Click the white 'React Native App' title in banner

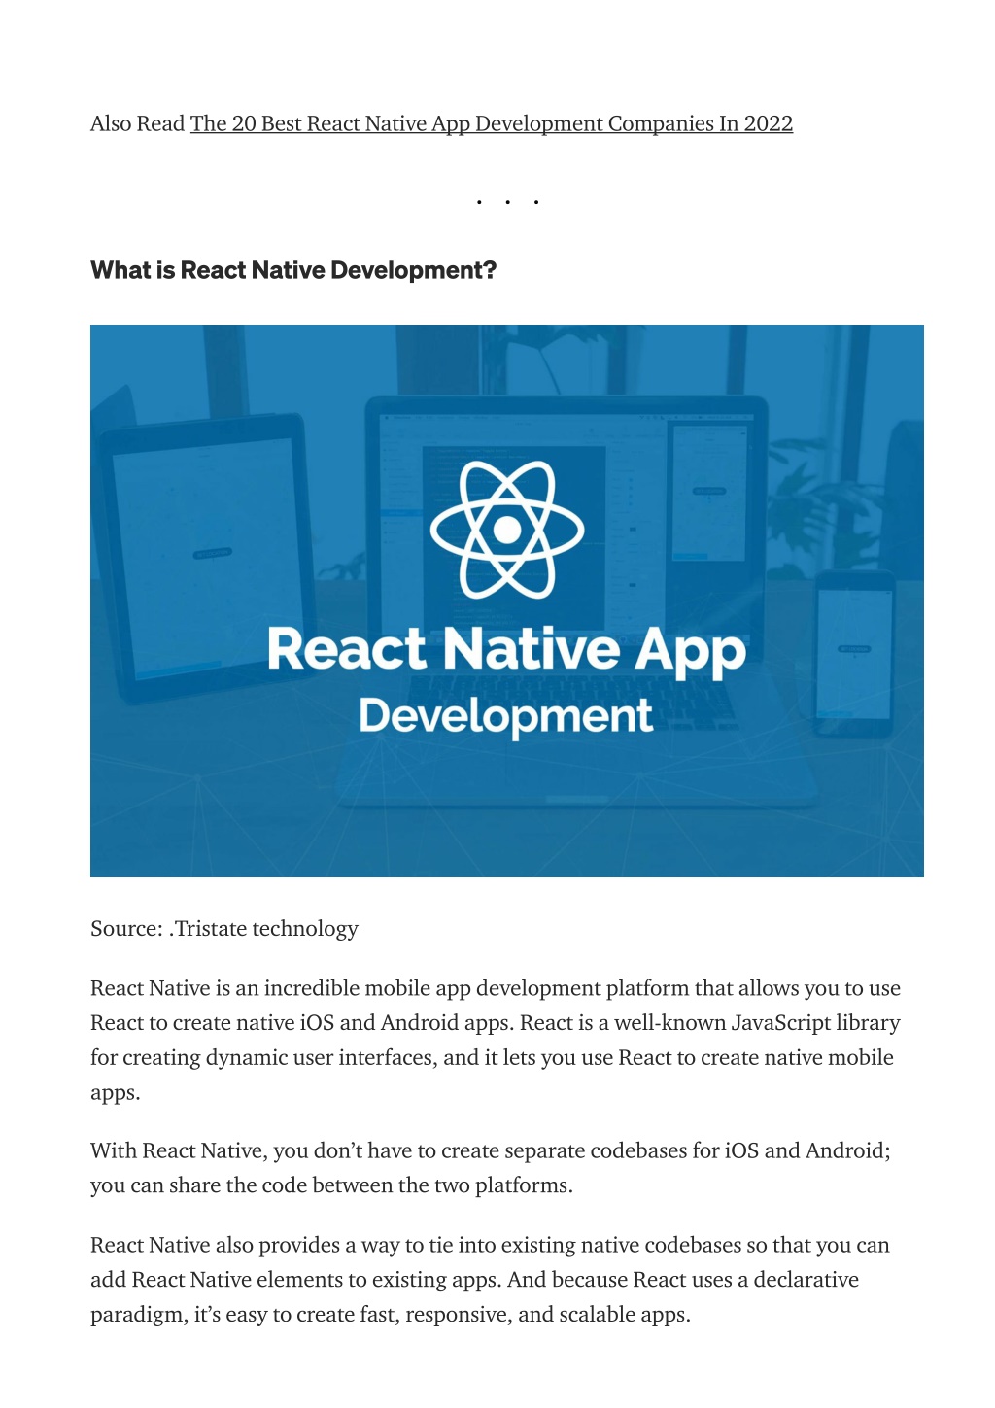pyautogui.click(x=507, y=650)
